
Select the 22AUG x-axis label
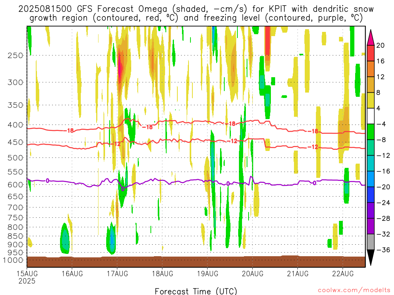coord(343,273)
